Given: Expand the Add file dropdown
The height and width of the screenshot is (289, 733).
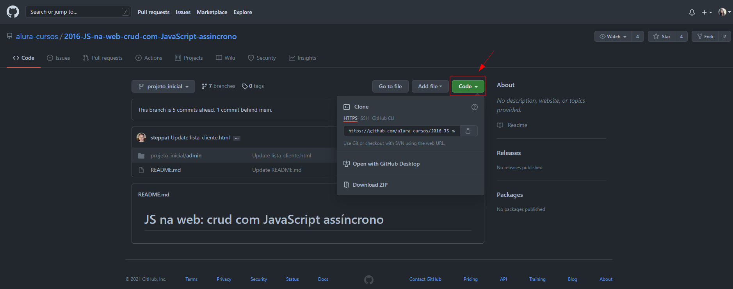Looking at the screenshot, I should click(x=430, y=86).
